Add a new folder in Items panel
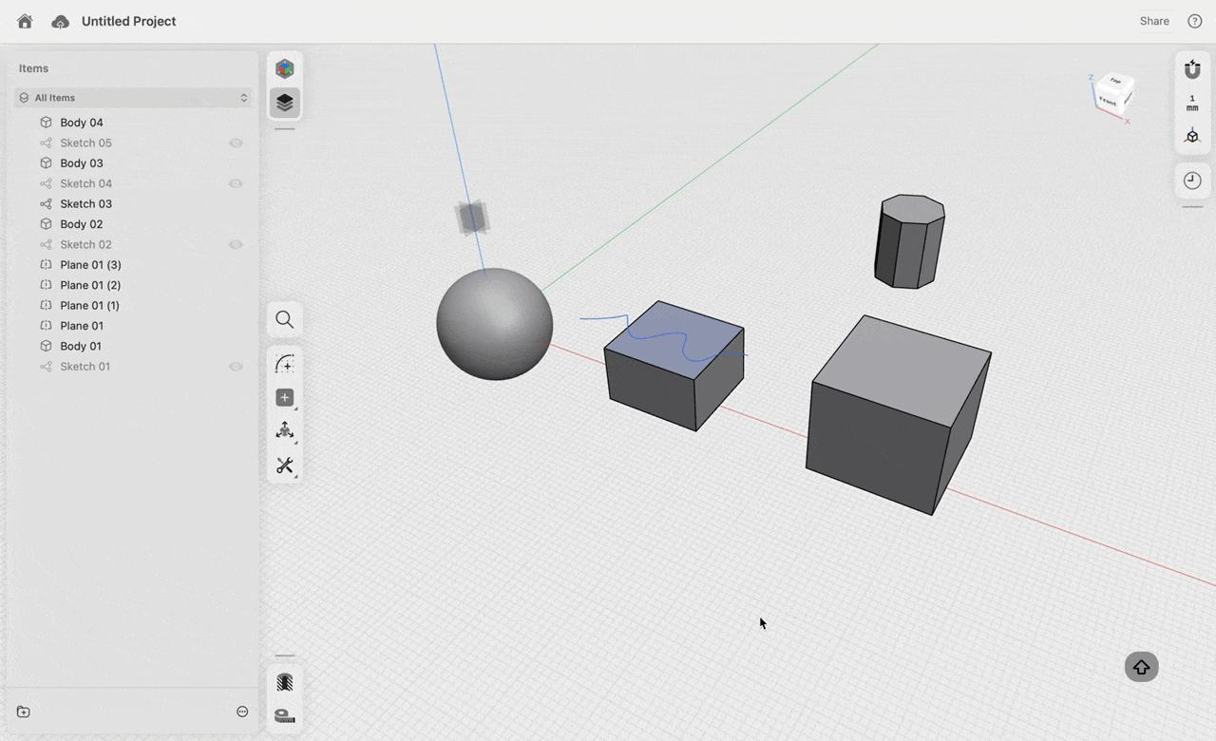Viewport: 1216px width, 741px height. (x=24, y=712)
